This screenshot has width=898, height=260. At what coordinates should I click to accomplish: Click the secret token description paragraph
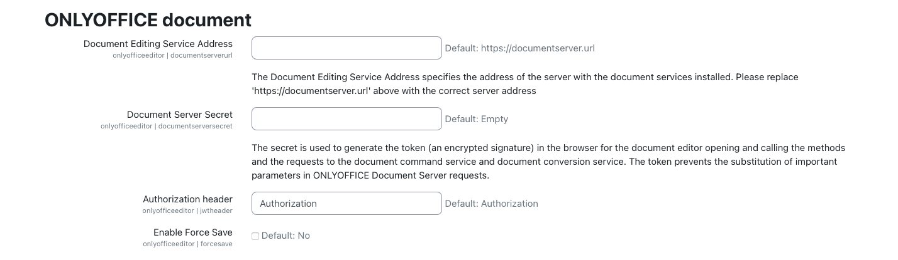click(x=547, y=162)
